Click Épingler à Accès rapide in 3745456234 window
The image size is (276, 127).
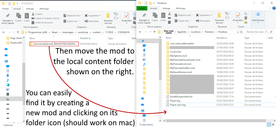point(8,19)
